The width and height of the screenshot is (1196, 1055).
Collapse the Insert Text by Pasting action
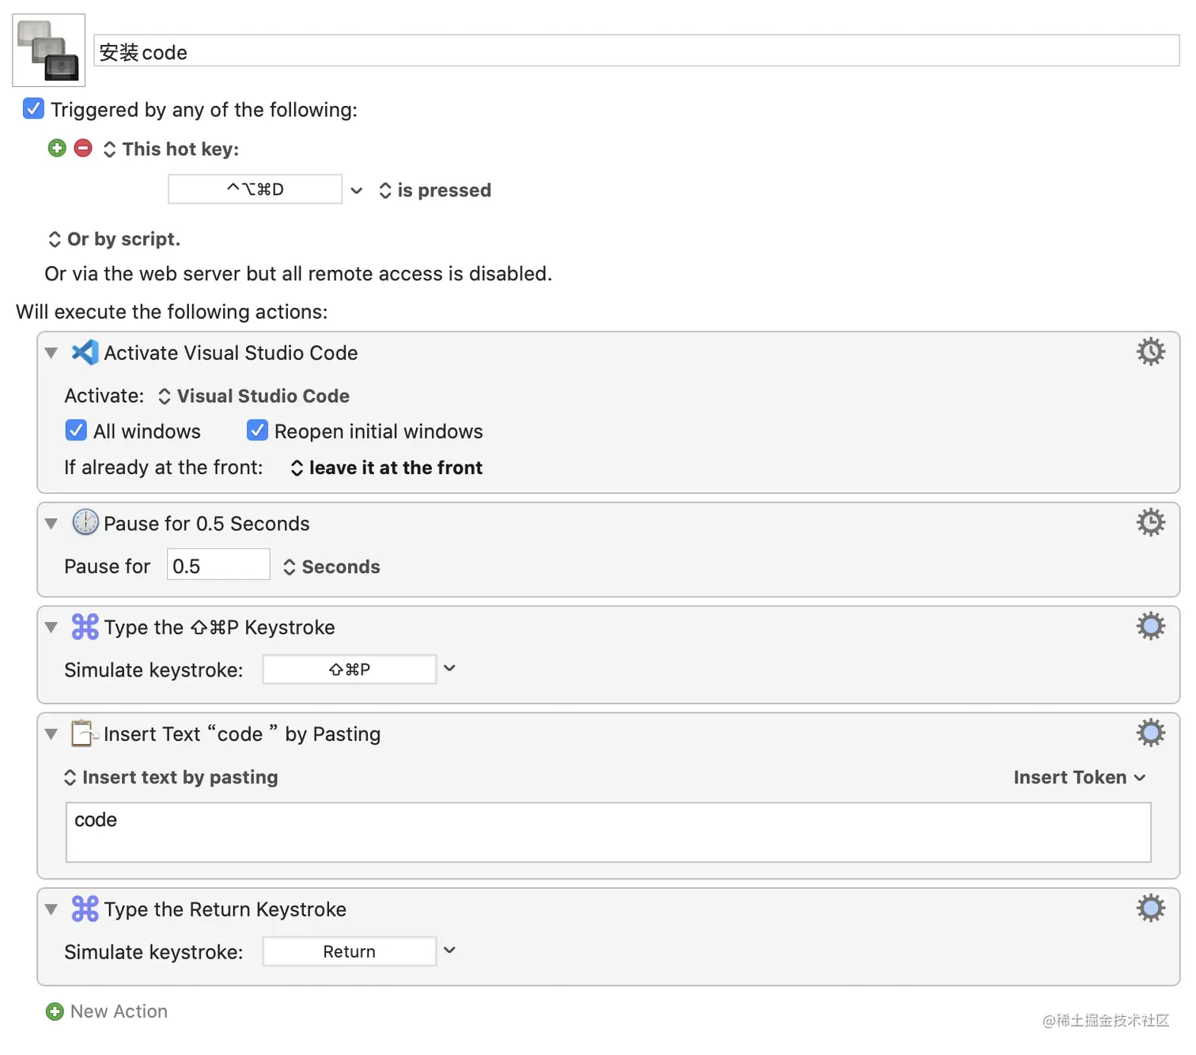tap(51, 734)
